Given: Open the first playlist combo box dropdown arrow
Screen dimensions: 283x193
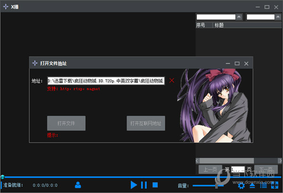Looking at the screenshot, I should 239,17.
